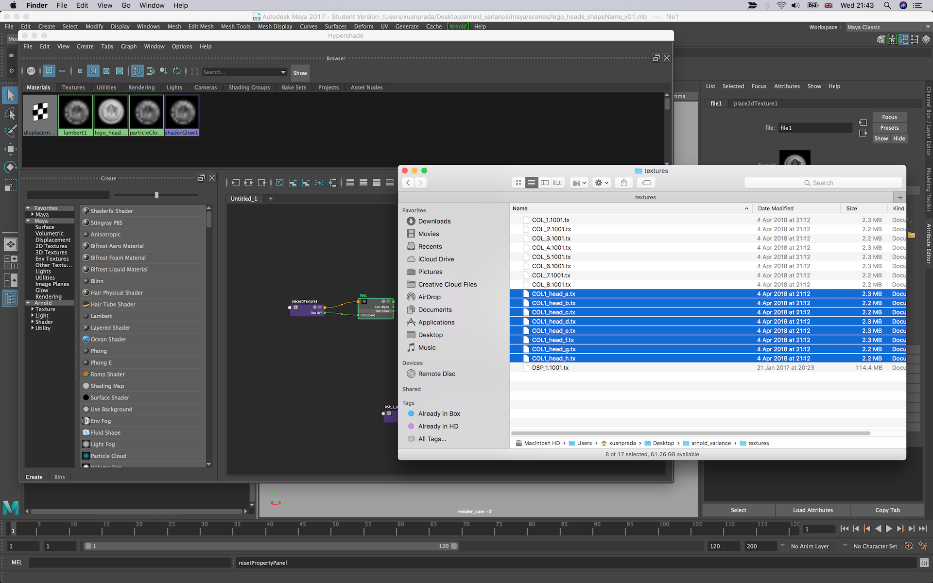The height and width of the screenshot is (583, 933).
Task: Click reverse sort order icon in Browser
Action: click(177, 71)
